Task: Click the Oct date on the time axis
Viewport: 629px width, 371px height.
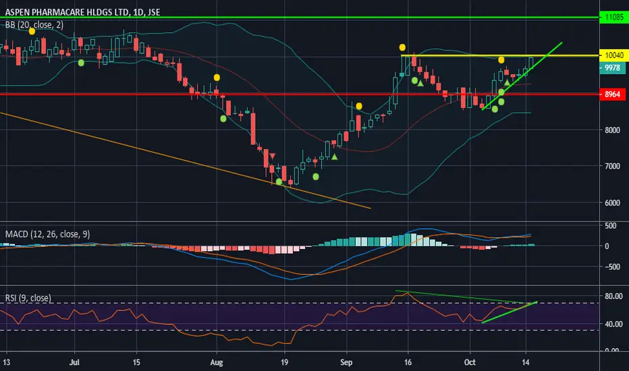Action: [x=470, y=363]
